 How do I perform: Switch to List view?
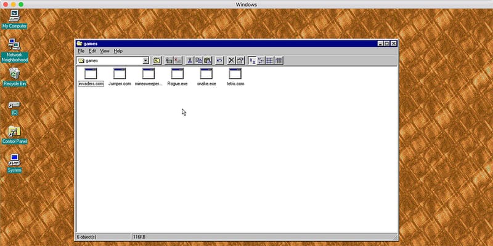point(270,60)
